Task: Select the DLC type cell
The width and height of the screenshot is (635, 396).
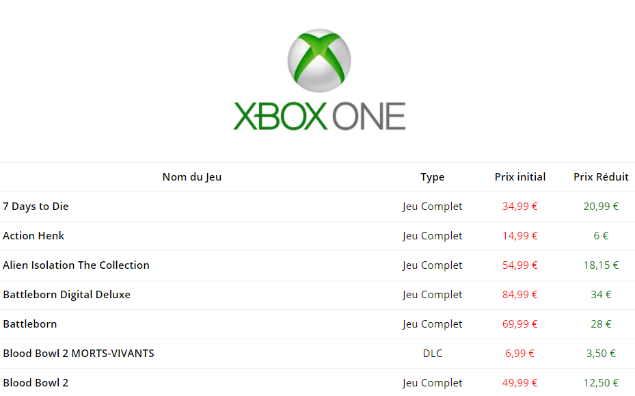Action: pyautogui.click(x=433, y=354)
